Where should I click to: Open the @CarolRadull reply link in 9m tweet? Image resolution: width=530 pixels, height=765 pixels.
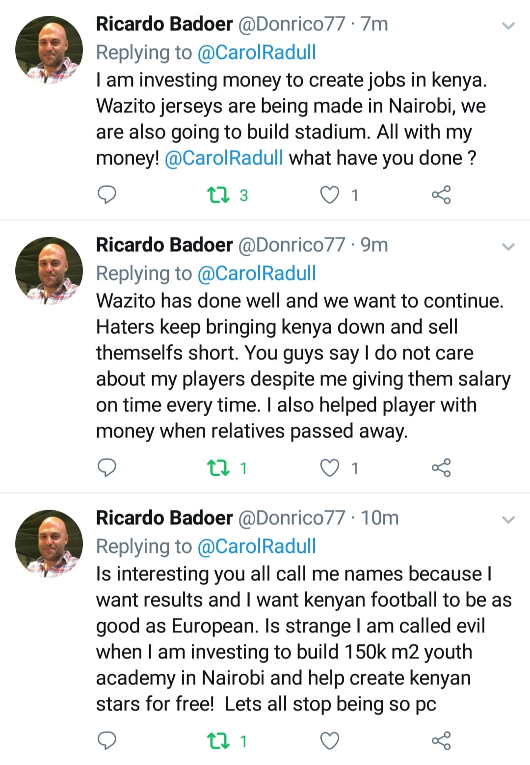256,273
